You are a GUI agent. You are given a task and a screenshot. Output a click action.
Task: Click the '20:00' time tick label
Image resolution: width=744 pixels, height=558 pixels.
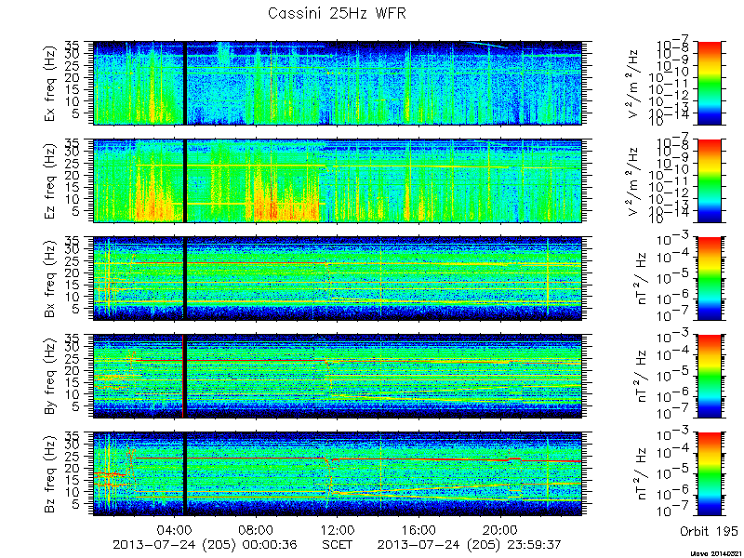pos(501,529)
